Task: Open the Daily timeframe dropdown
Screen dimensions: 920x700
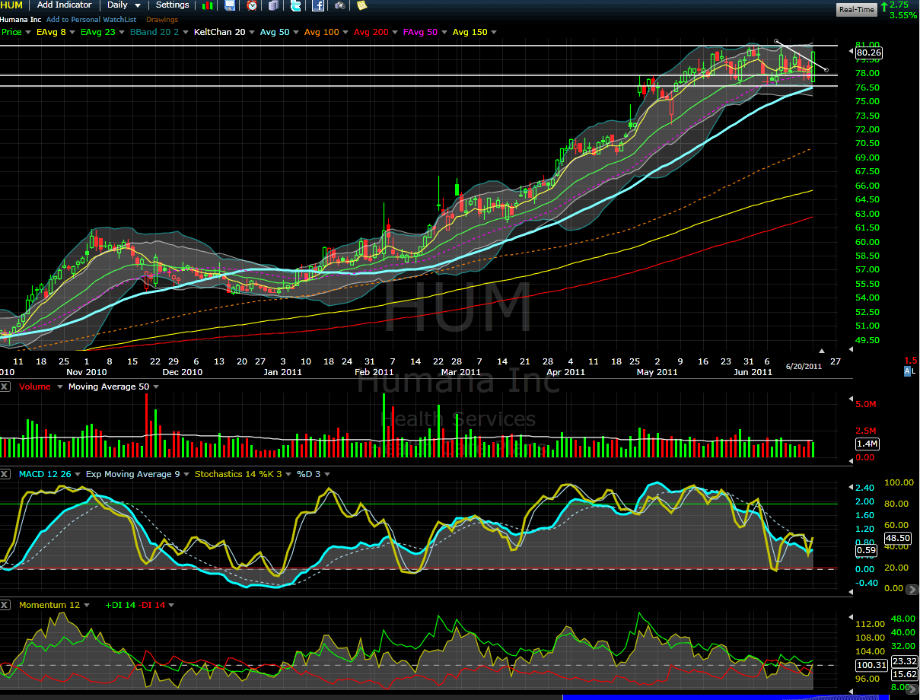Action: [123, 5]
